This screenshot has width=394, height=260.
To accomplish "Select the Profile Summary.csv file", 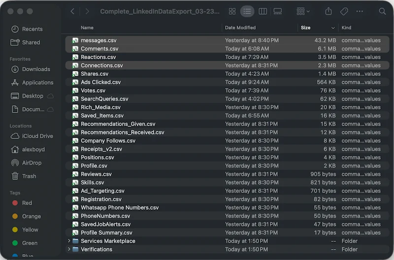I will pos(228,232).
